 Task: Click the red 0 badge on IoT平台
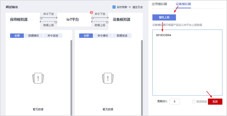(91, 13)
